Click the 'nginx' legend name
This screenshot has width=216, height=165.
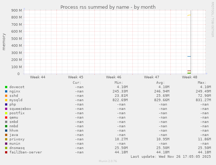click(15, 91)
